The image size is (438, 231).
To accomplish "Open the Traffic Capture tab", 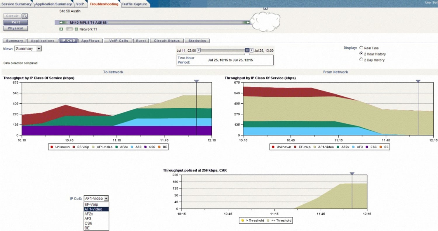I will click(134, 4).
